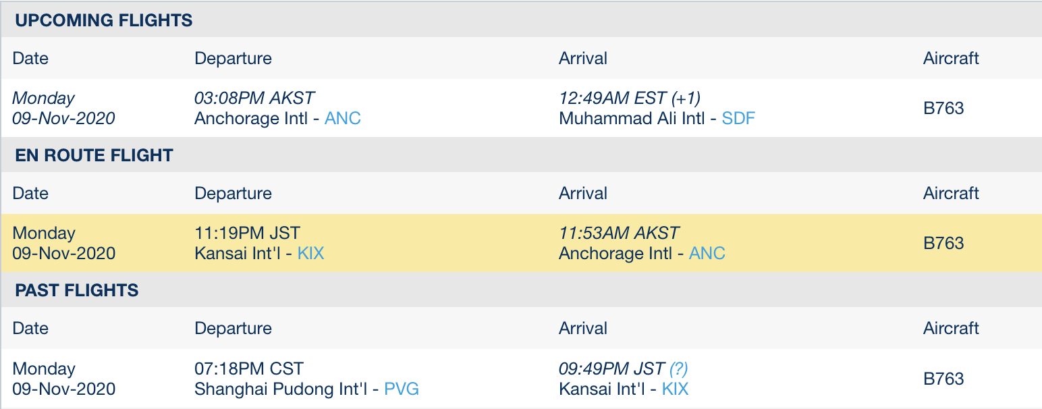Click the 12:49AM EST (+1) arrival time

coord(630,99)
